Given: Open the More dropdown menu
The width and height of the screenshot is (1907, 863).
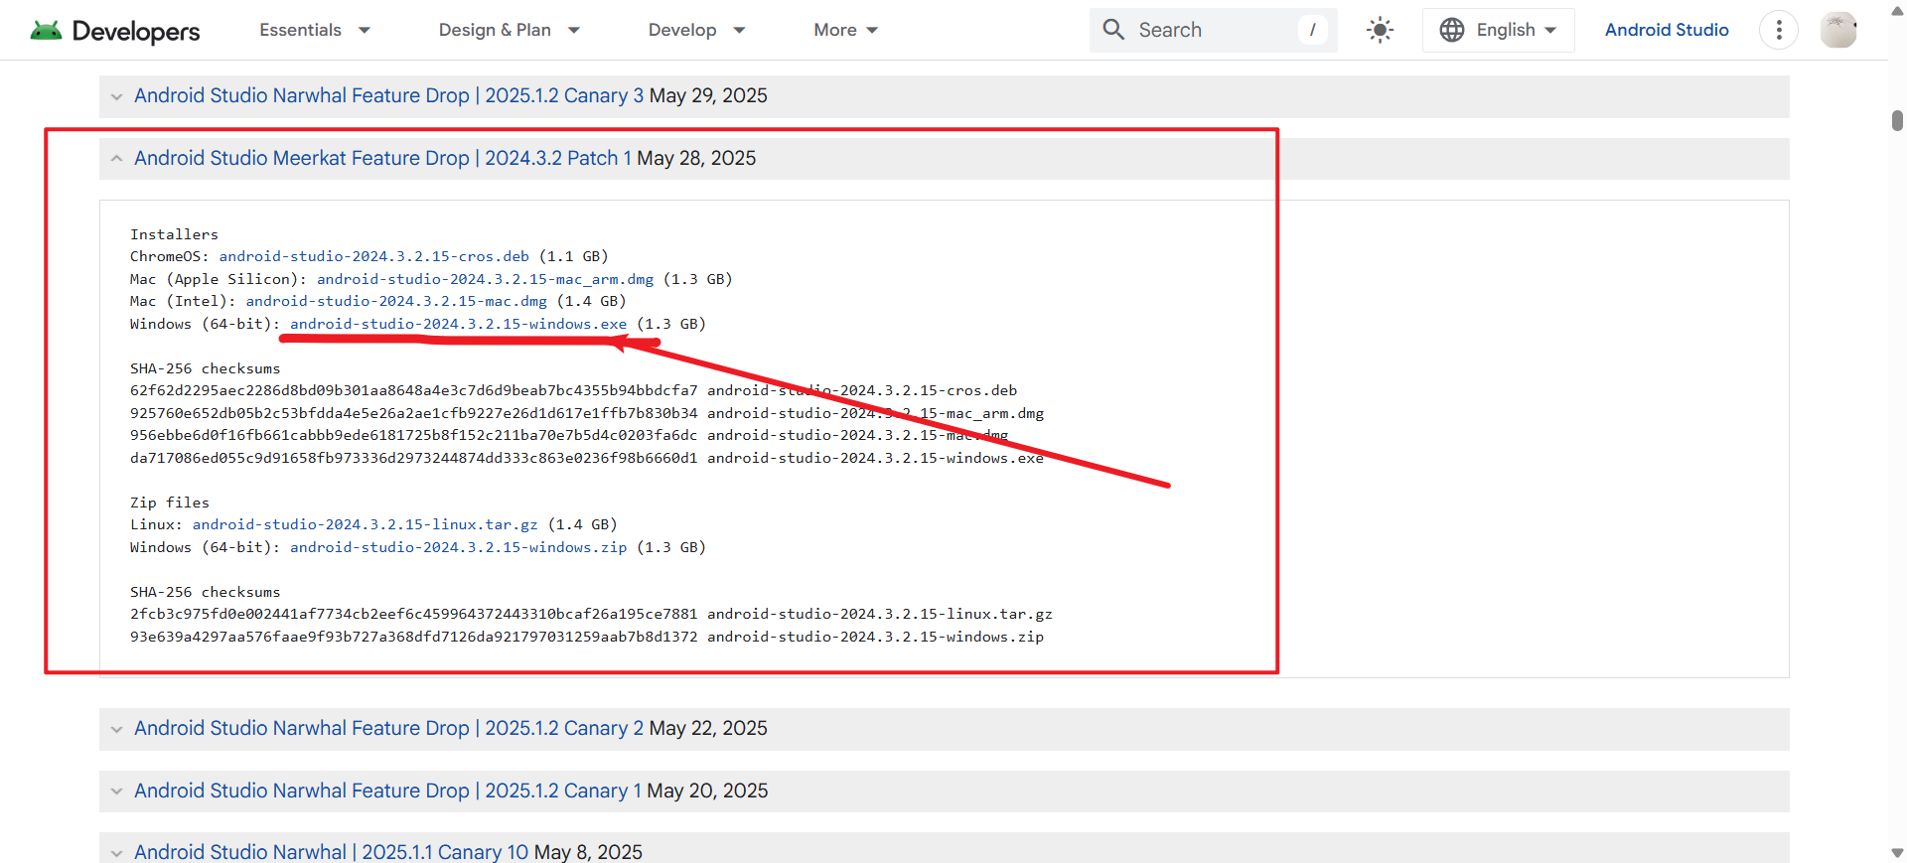Looking at the screenshot, I should pyautogui.click(x=846, y=30).
